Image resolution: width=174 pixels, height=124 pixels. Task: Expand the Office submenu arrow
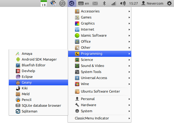[x=129, y=42]
